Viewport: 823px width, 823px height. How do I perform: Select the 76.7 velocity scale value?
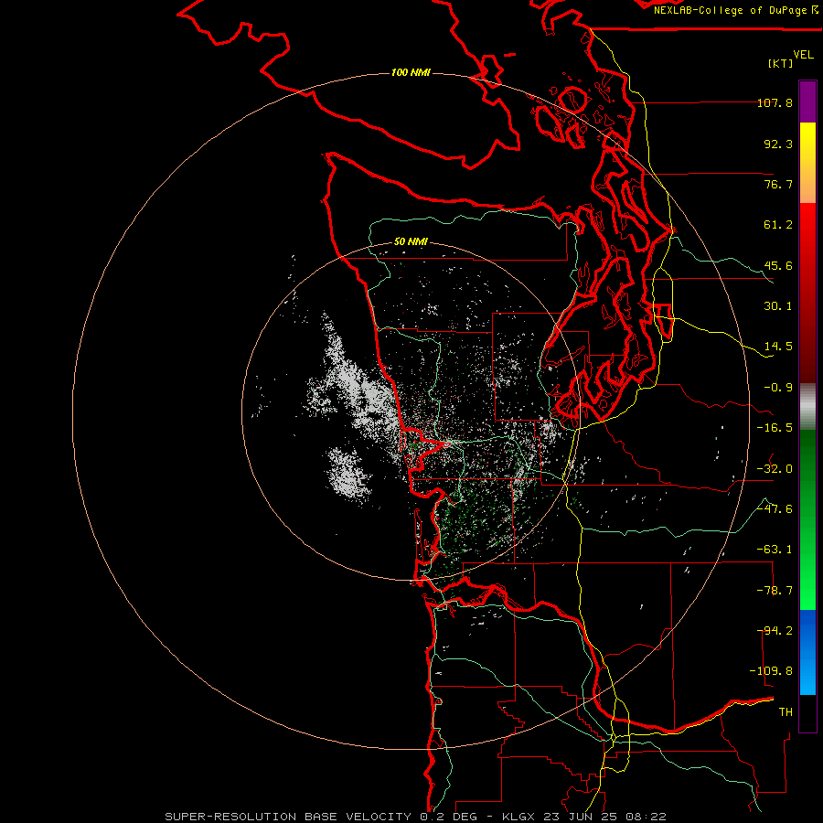[778, 184]
